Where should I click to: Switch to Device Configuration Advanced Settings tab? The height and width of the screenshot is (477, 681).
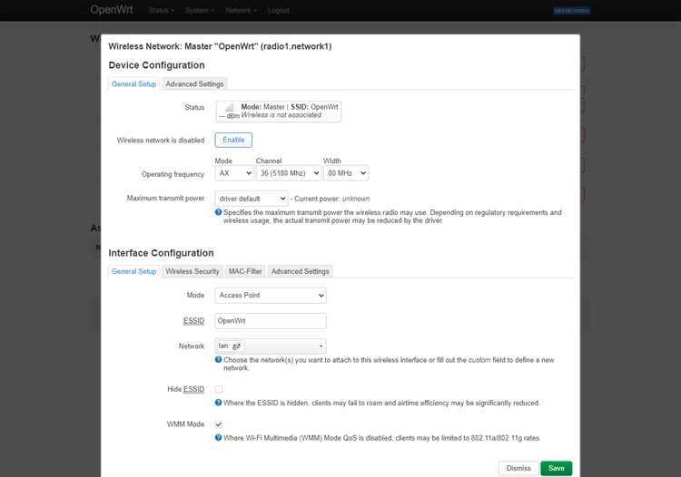[x=194, y=84]
